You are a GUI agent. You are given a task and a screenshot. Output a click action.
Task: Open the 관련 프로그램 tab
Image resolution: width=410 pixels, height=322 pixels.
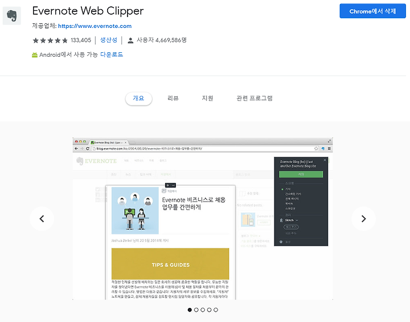(x=255, y=98)
